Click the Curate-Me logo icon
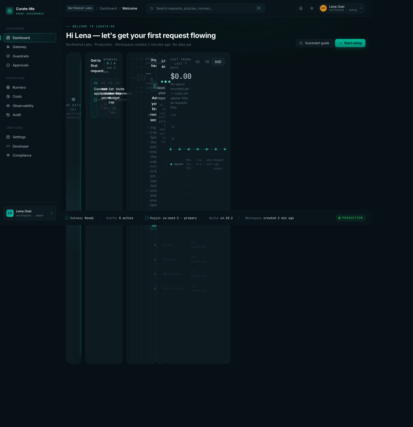 (x=10, y=11)
